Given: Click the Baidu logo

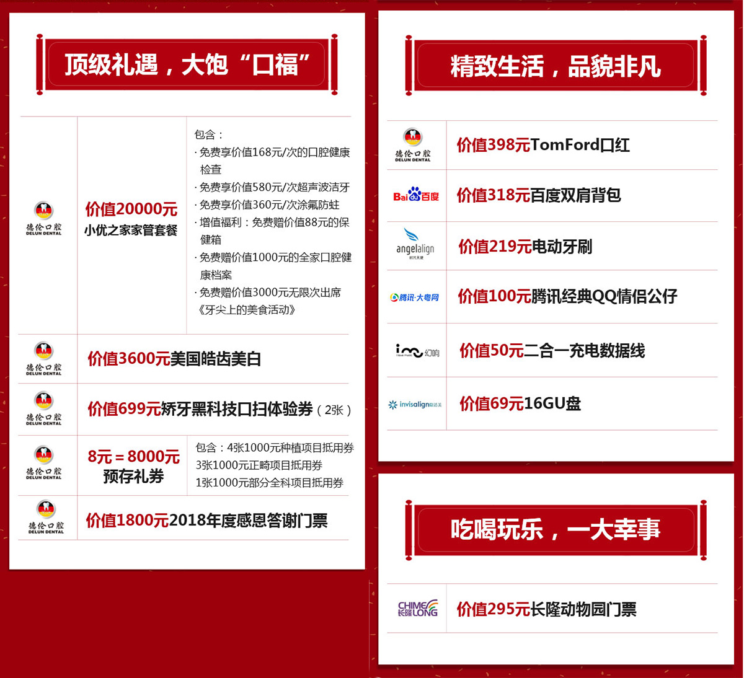Looking at the screenshot, I should 416,195.
